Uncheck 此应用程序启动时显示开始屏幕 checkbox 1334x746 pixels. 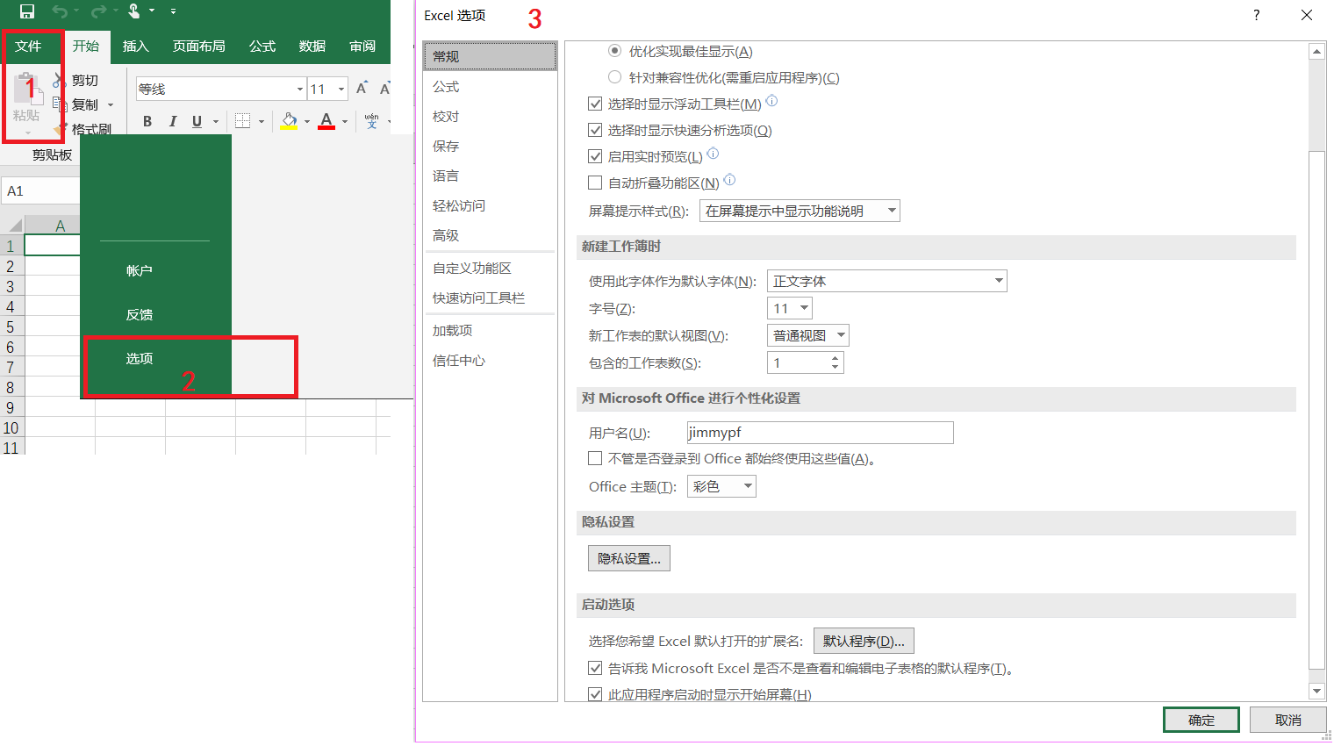click(x=595, y=694)
